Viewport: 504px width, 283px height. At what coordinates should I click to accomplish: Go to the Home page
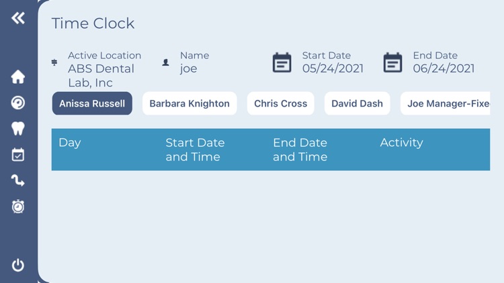coord(18,77)
